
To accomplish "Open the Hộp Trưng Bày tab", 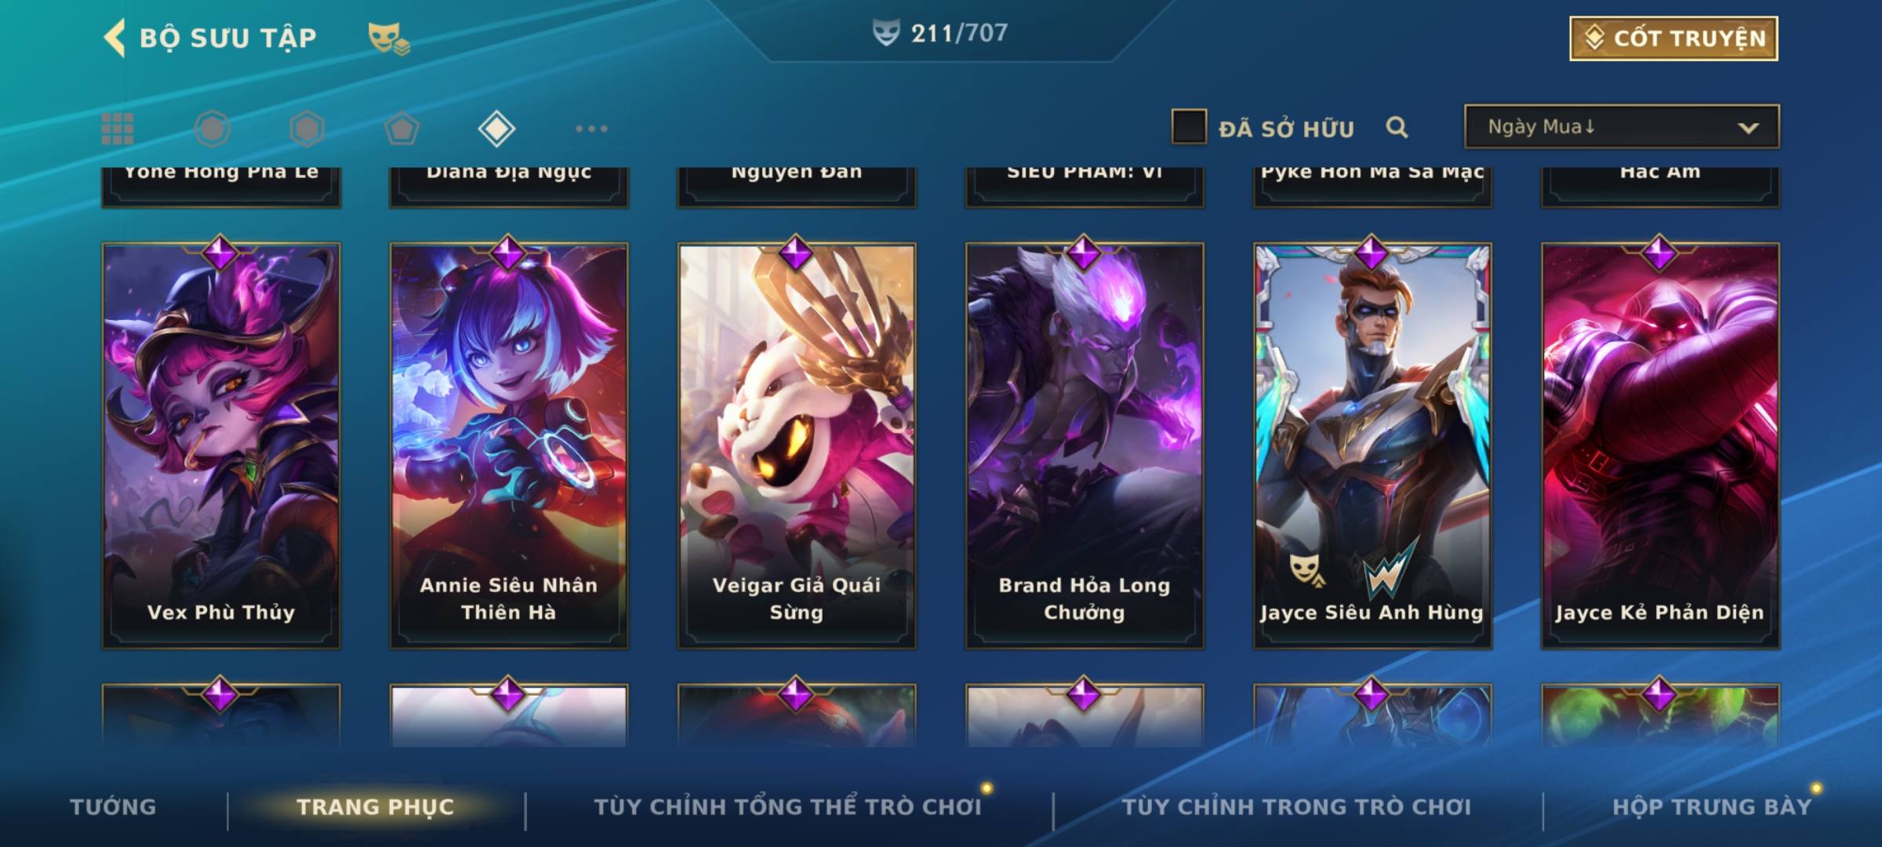I will point(1712,806).
